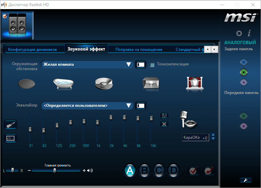Increase main volume with plus sign

point(84,170)
